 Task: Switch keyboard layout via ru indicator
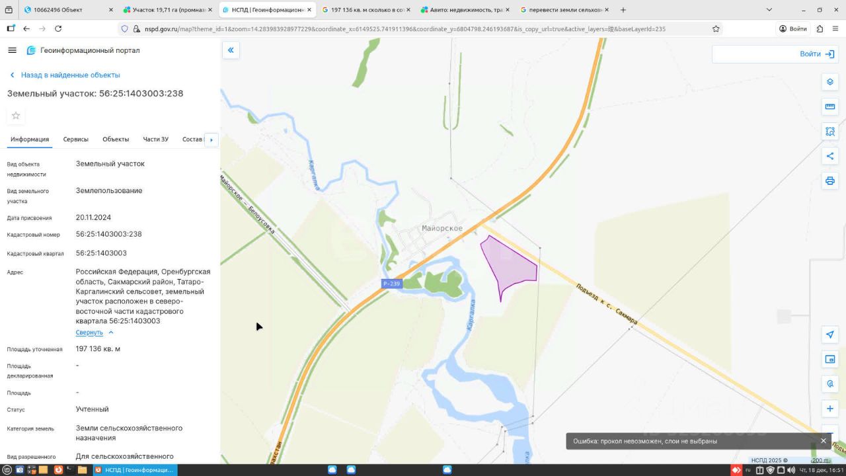[x=748, y=470]
